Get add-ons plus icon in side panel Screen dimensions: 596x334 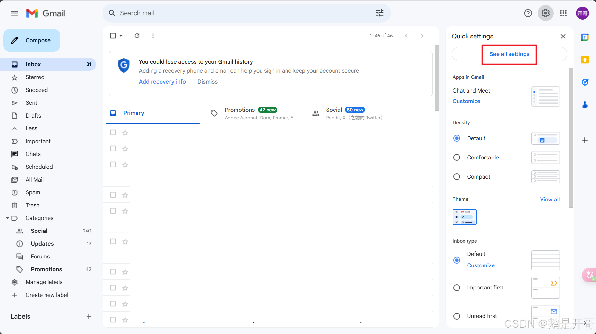(585, 140)
